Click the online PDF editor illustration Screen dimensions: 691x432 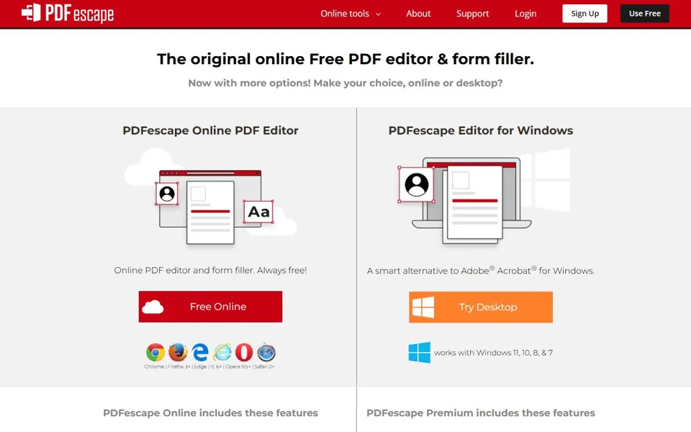pyautogui.click(x=210, y=197)
